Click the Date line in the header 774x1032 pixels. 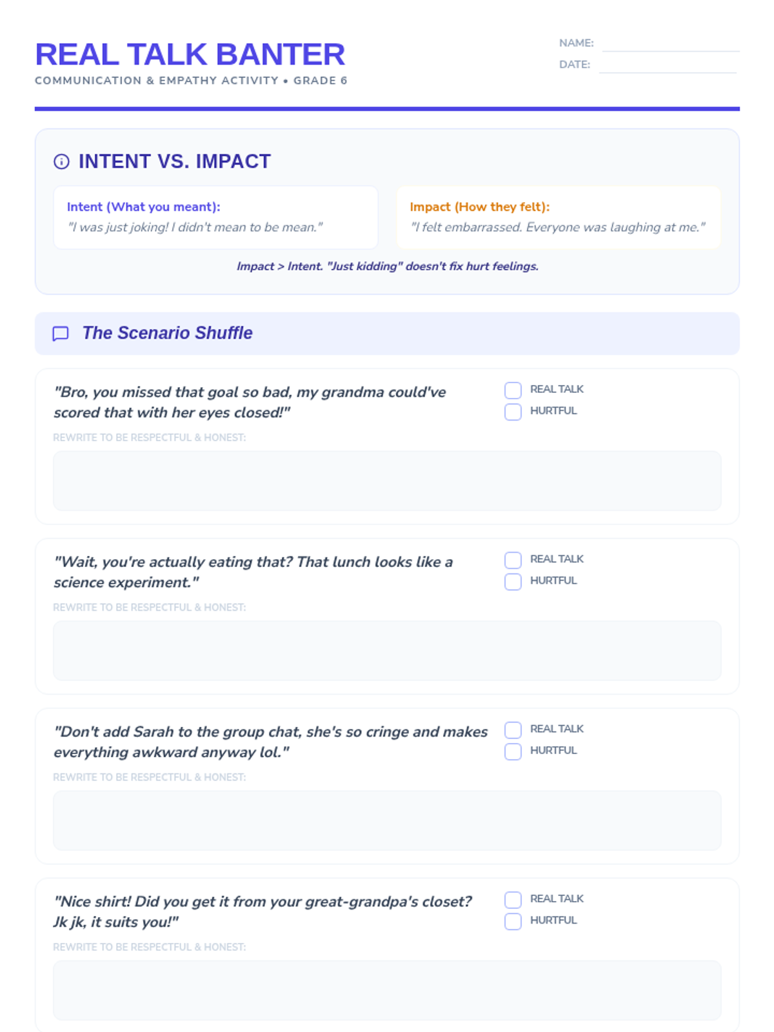click(x=668, y=65)
